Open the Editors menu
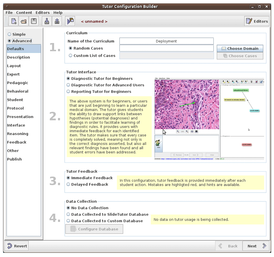The width and height of the screenshot is (274, 257). pos(43,13)
